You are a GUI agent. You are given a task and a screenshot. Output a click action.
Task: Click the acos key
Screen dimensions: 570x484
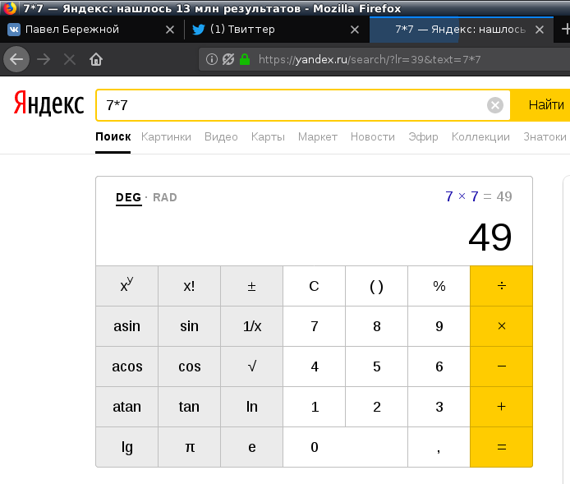tap(126, 366)
